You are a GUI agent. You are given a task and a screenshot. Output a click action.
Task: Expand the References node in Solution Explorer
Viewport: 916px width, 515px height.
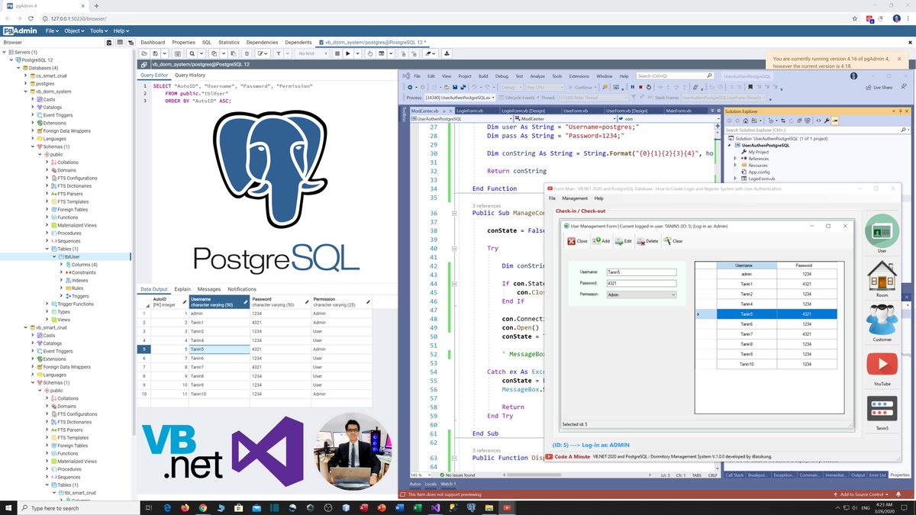(x=735, y=159)
